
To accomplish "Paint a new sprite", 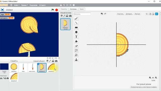I will 50,61.
